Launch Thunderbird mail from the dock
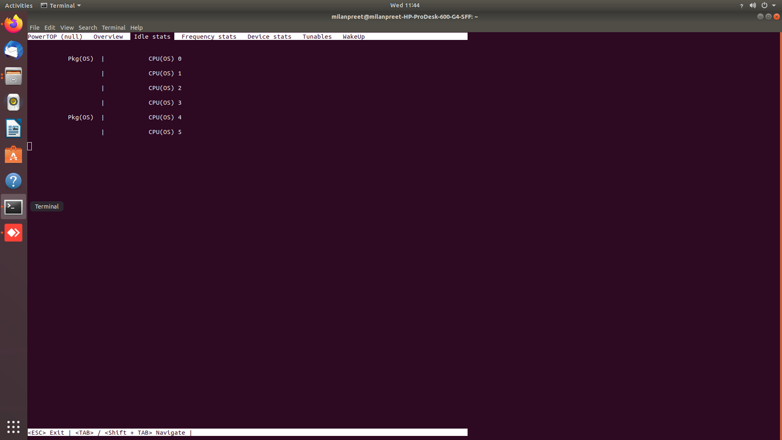 (x=13, y=50)
